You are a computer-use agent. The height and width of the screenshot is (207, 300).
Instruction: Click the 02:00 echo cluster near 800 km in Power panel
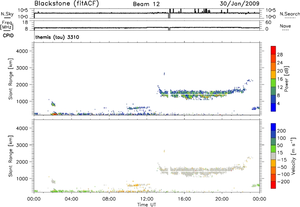point(53,104)
